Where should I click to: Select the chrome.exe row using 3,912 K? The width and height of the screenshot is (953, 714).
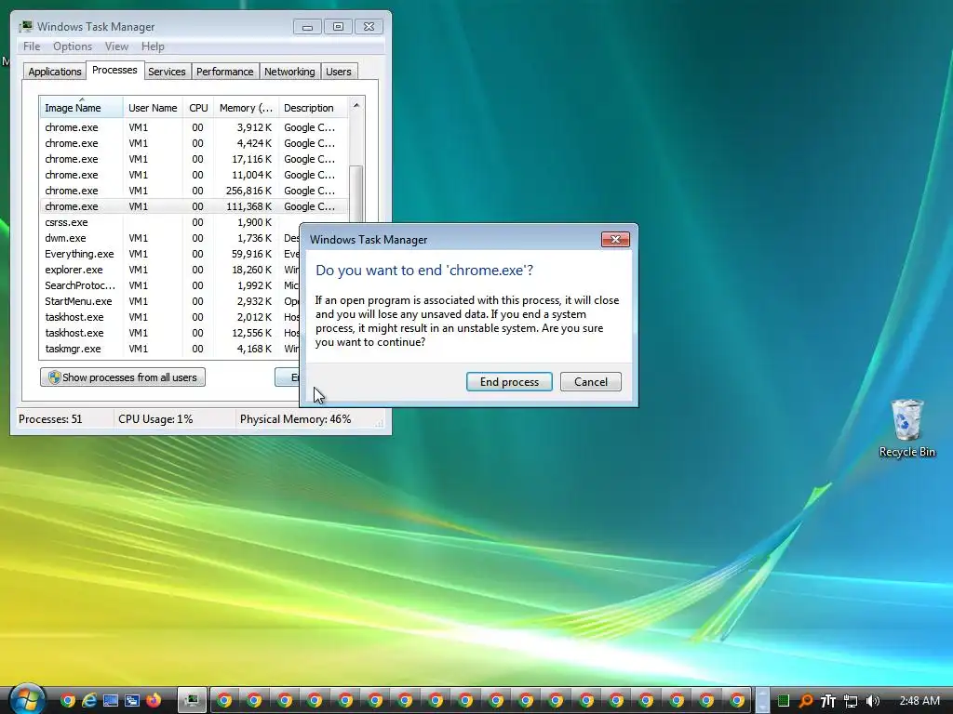pos(194,127)
